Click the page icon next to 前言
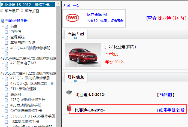 click(x=7, y=26)
